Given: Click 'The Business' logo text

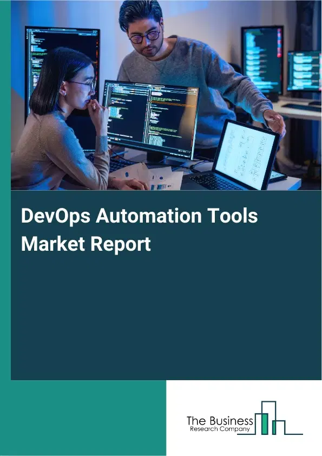Looking at the screenshot, I should pyautogui.click(x=220, y=421).
